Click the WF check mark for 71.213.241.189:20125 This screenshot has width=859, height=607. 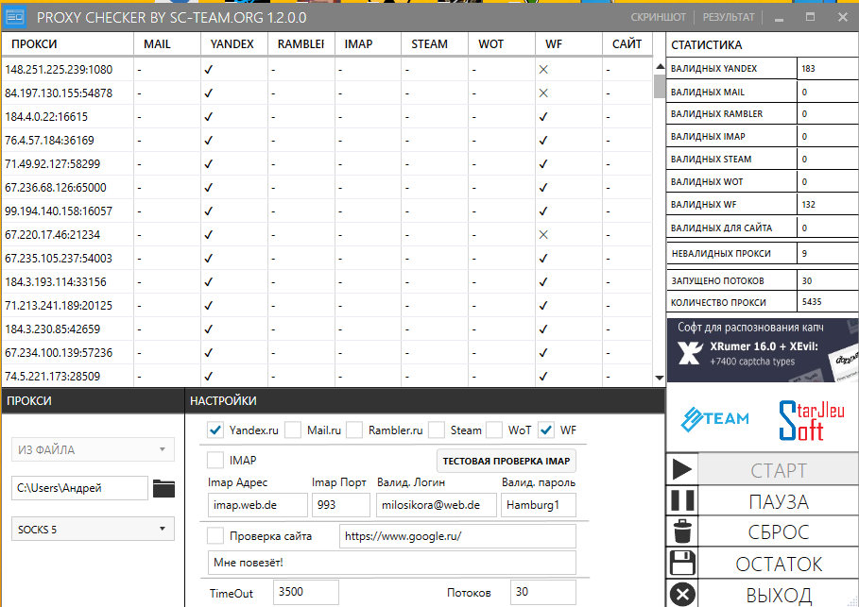[543, 306]
